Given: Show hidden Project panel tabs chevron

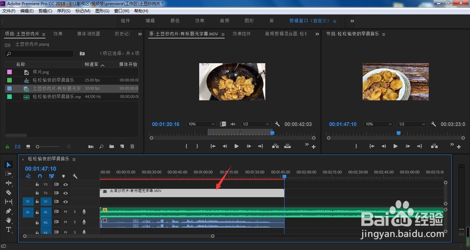Looking at the screenshot, I should pyautogui.click(x=140, y=34).
